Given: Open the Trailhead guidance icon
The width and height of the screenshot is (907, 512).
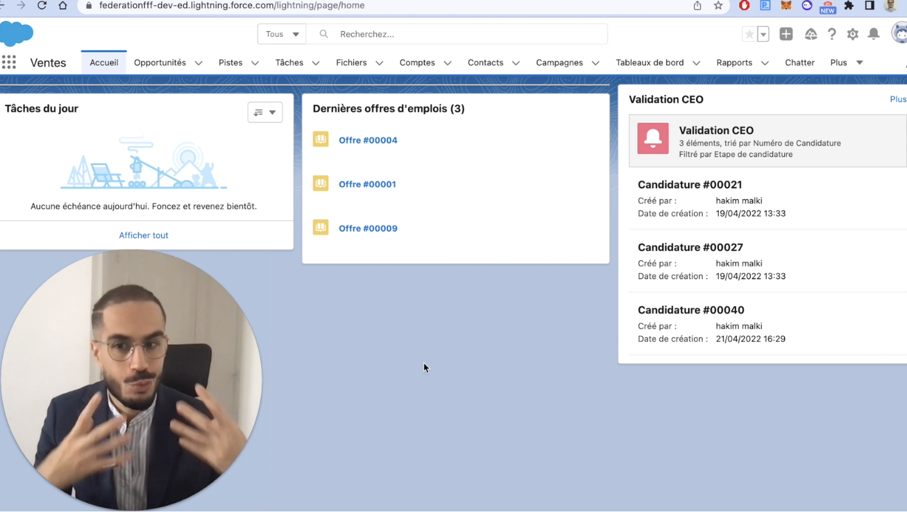Looking at the screenshot, I should (x=811, y=34).
